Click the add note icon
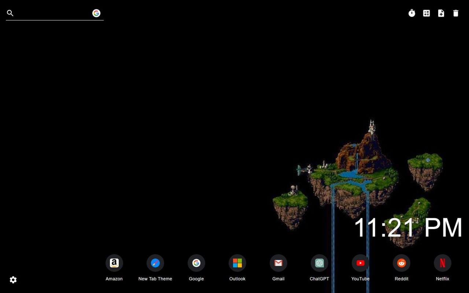This screenshot has height=293, width=469. tap(441, 13)
